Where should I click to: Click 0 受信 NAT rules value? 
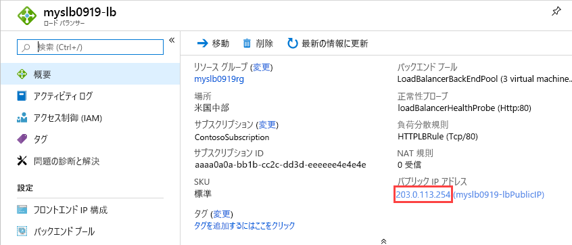pyautogui.click(x=409, y=165)
